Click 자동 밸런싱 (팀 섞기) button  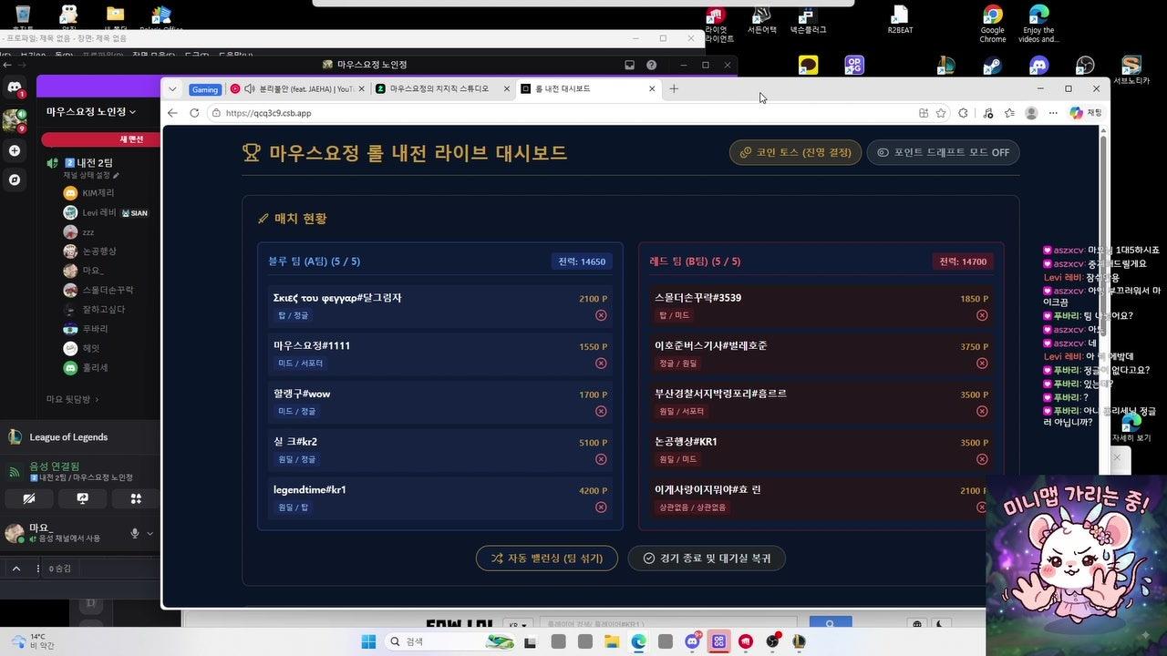tap(547, 558)
